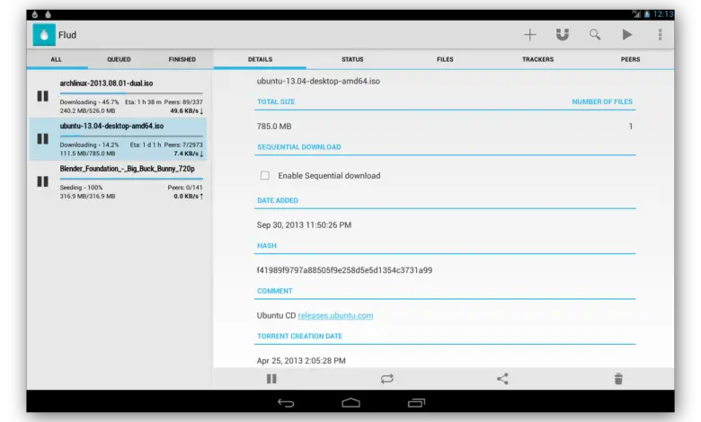Image resolution: width=701 pixels, height=422 pixels.
Task: Select ubuntu-13.04-desktop-amd64.iso title in torrent list
Action: (x=111, y=126)
